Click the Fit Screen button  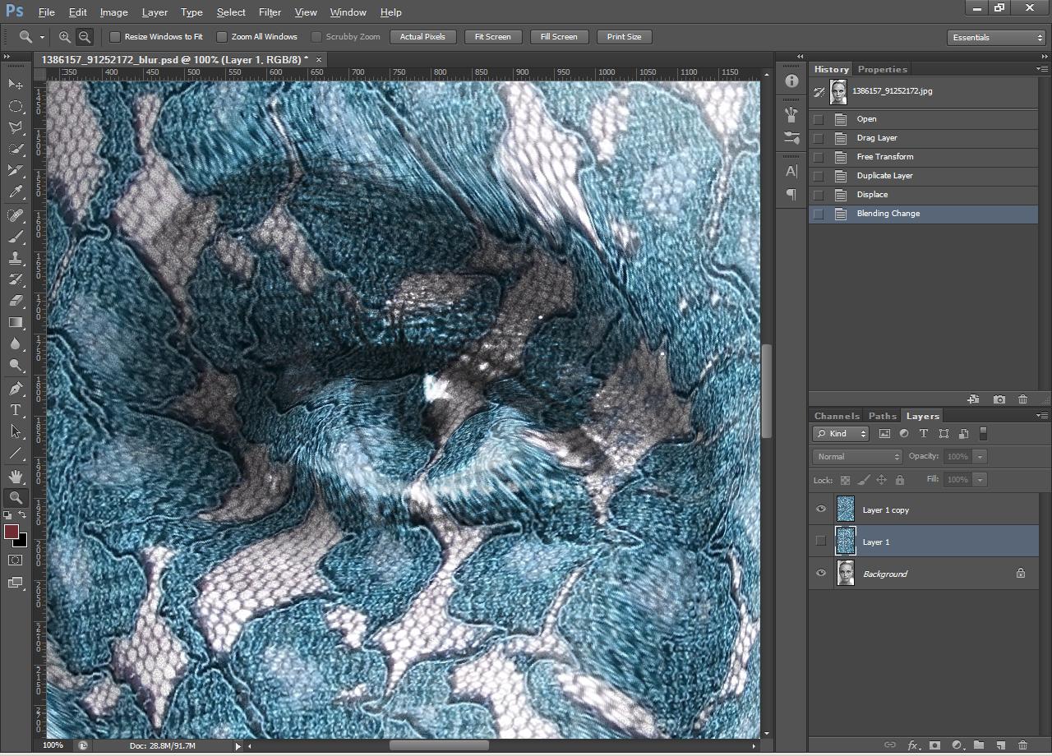click(x=492, y=37)
